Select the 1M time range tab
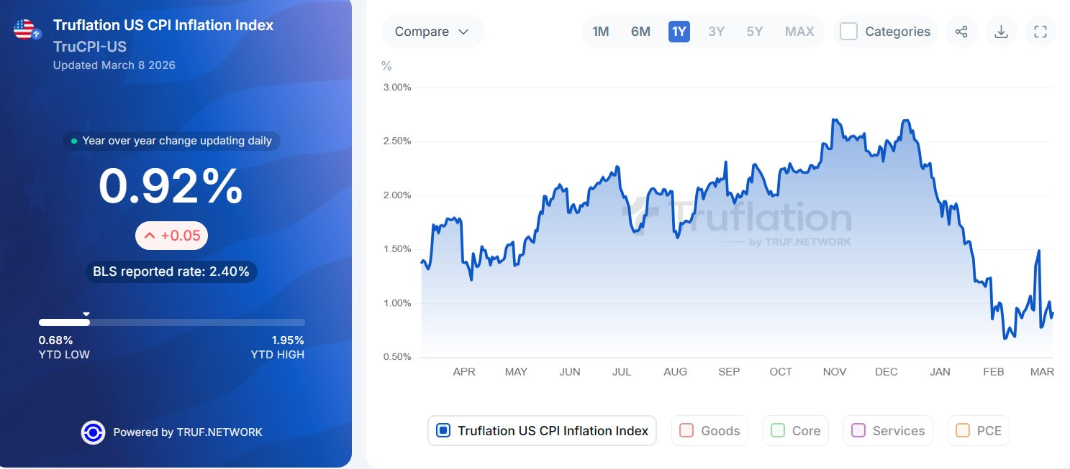This screenshot has height=469, width=1070. (x=601, y=32)
